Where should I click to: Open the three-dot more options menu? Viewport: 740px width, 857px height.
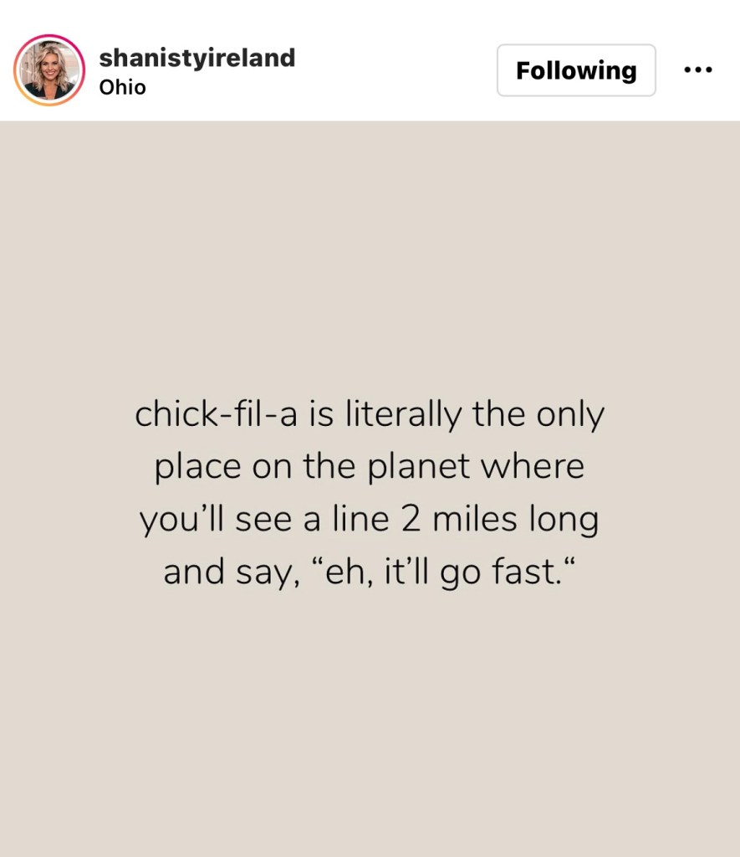pos(697,70)
